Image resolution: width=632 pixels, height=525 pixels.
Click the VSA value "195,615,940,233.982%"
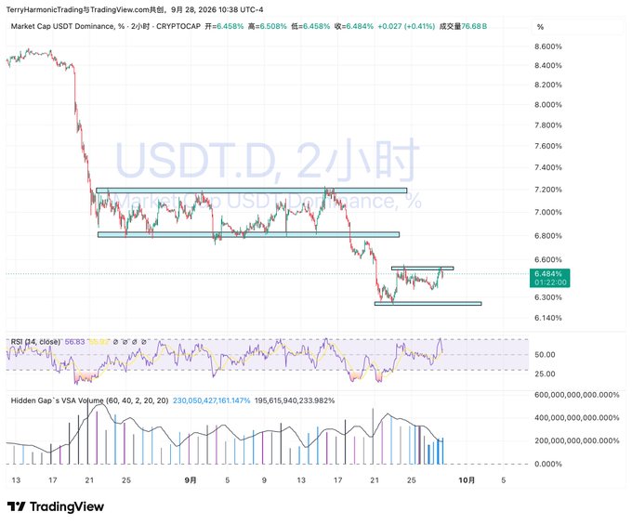pos(295,400)
